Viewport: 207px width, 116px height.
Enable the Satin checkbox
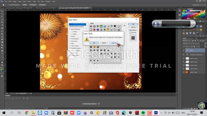tap(70, 43)
